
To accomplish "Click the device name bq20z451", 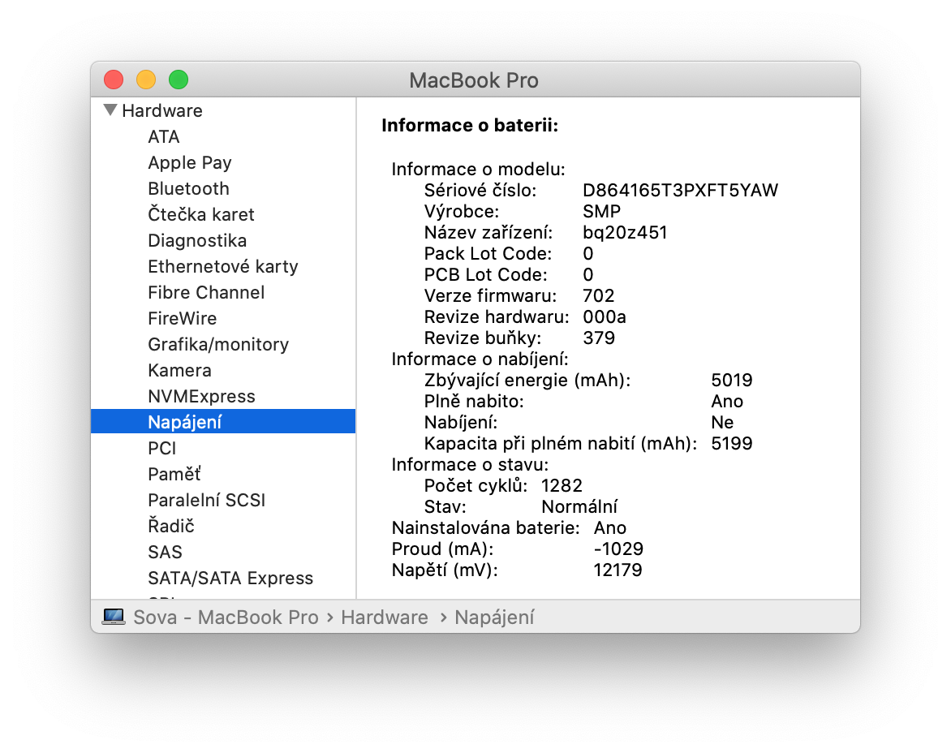I will (x=625, y=233).
